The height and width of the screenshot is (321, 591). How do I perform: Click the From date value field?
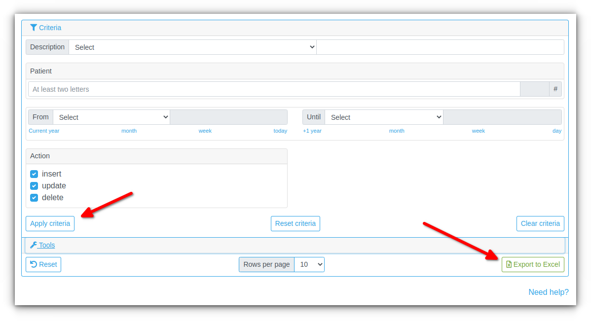(229, 117)
